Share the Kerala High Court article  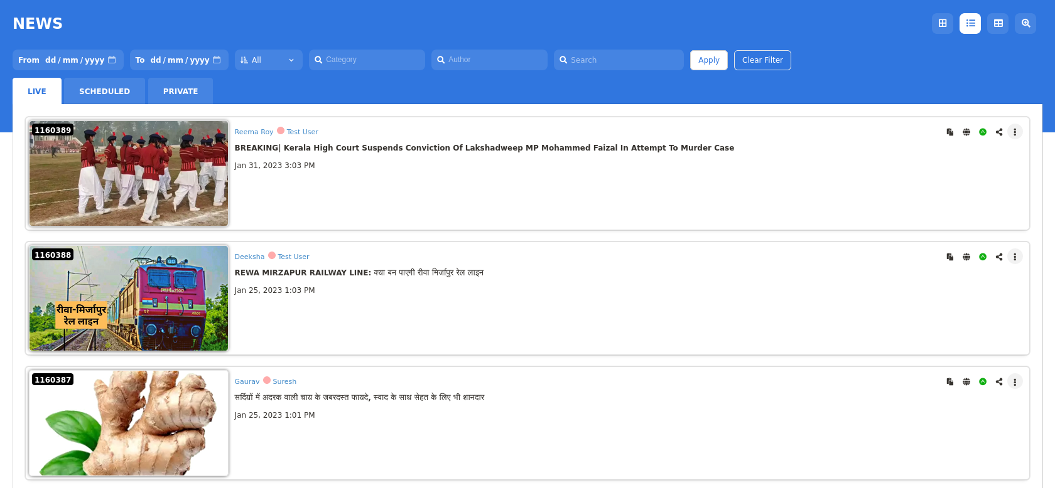(x=999, y=132)
